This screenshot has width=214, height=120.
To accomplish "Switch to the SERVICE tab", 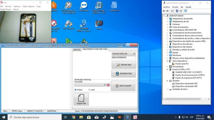I will click(x=77, y=50).
